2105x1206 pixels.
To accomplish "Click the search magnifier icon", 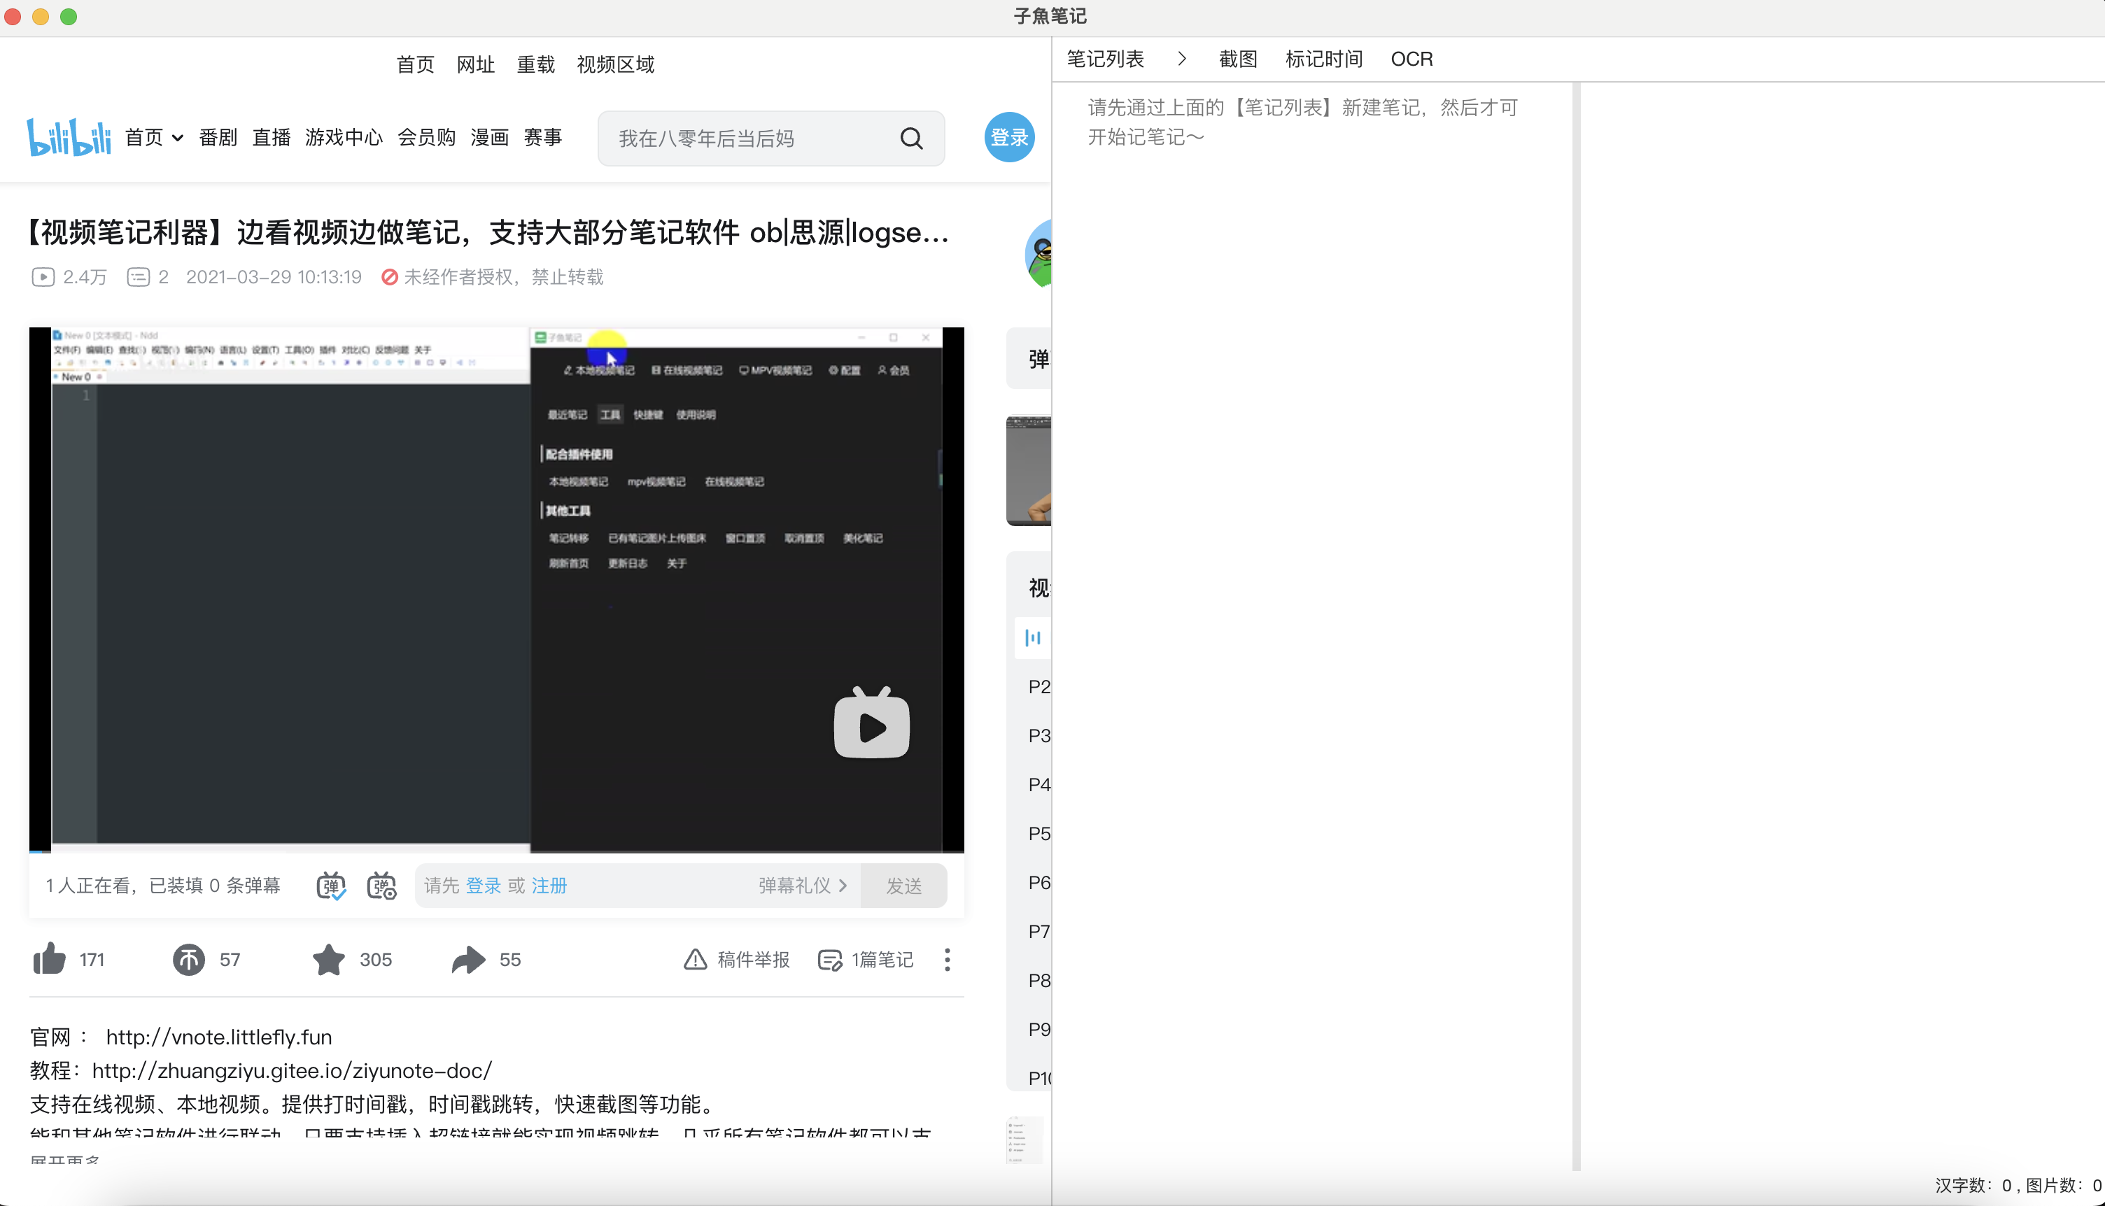I will pos(911,139).
